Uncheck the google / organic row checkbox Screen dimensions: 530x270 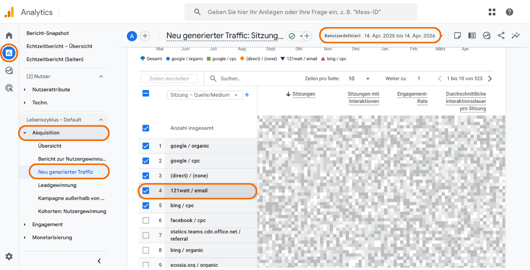pos(146,146)
